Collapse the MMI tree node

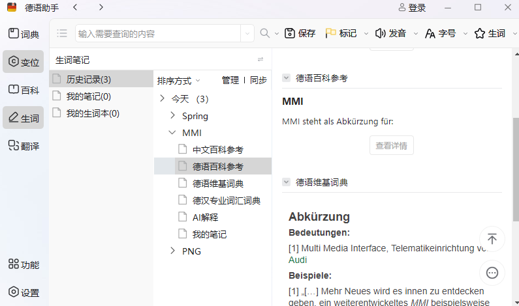click(172, 133)
